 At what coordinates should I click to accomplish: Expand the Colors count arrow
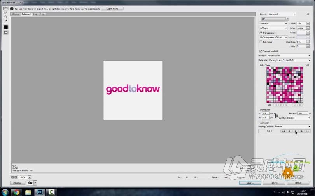(x=308, y=24)
